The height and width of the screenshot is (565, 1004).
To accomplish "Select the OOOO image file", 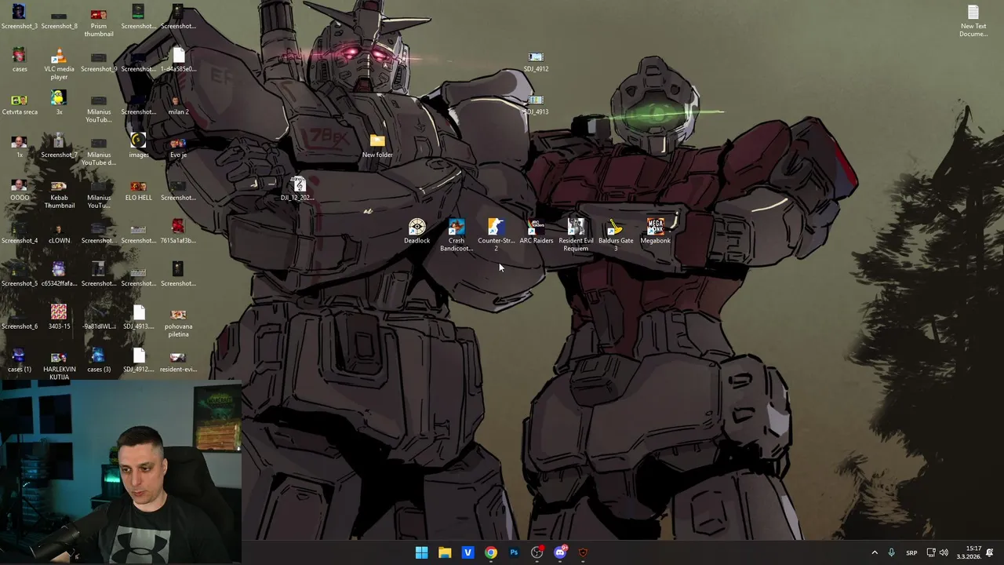I will 19,189.
